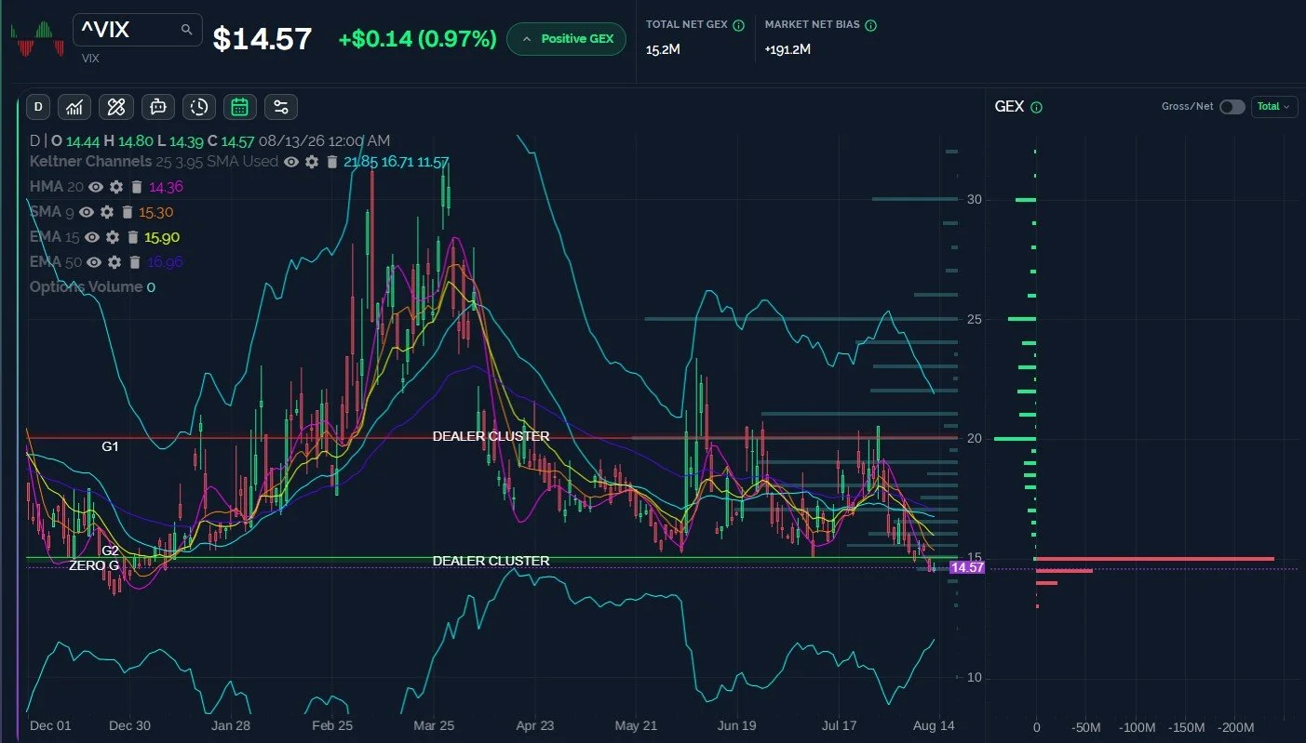Click the SMA indicator label
The width and height of the screenshot is (1306, 743).
pos(46,212)
